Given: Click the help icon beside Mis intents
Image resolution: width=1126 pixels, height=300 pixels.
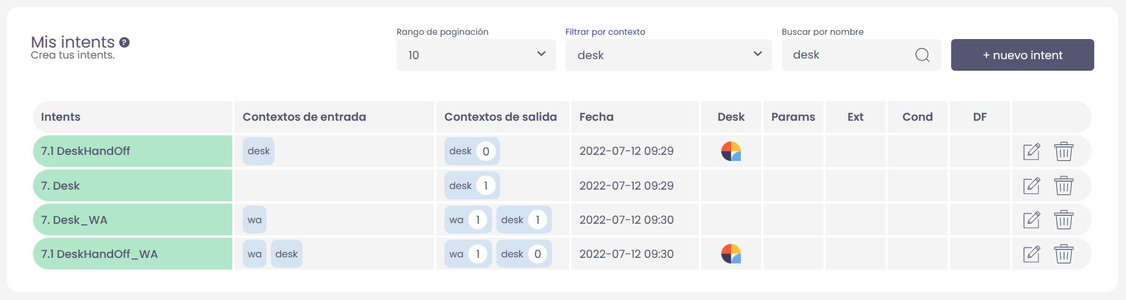Looking at the screenshot, I should 124,42.
